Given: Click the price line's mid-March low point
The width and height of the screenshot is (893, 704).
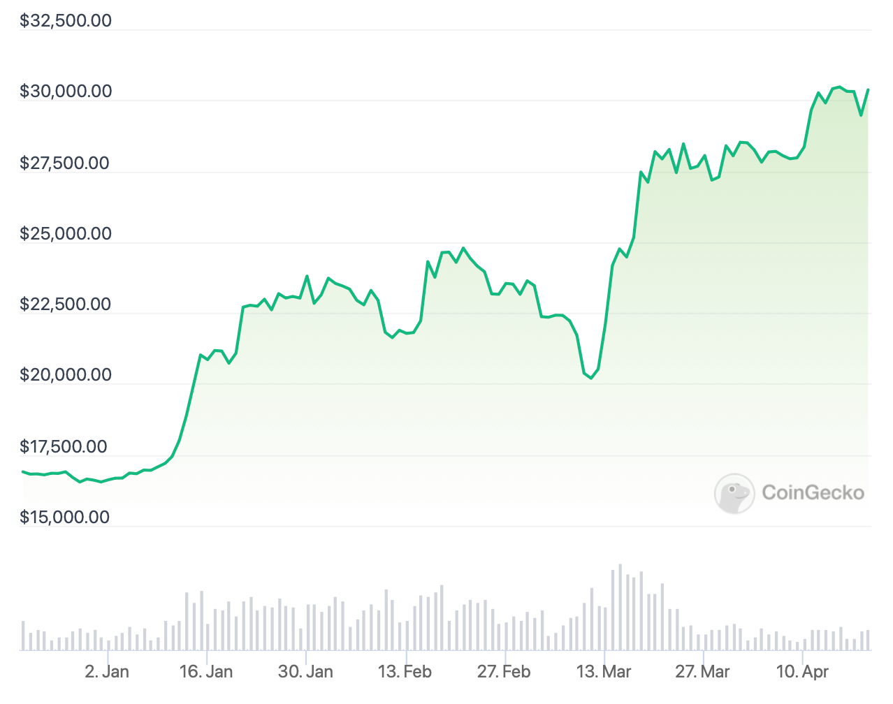Looking at the screenshot, I should (591, 378).
